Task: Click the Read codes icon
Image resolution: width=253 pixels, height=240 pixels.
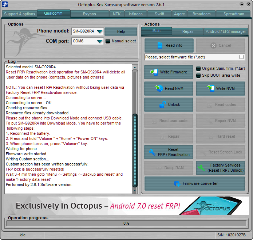Action: [x=209, y=106]
